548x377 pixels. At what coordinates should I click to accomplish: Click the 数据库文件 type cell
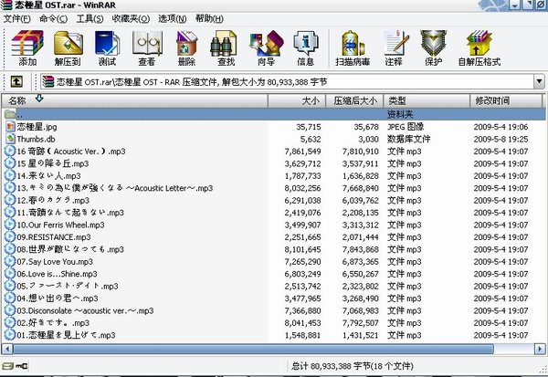coord(408,139)
